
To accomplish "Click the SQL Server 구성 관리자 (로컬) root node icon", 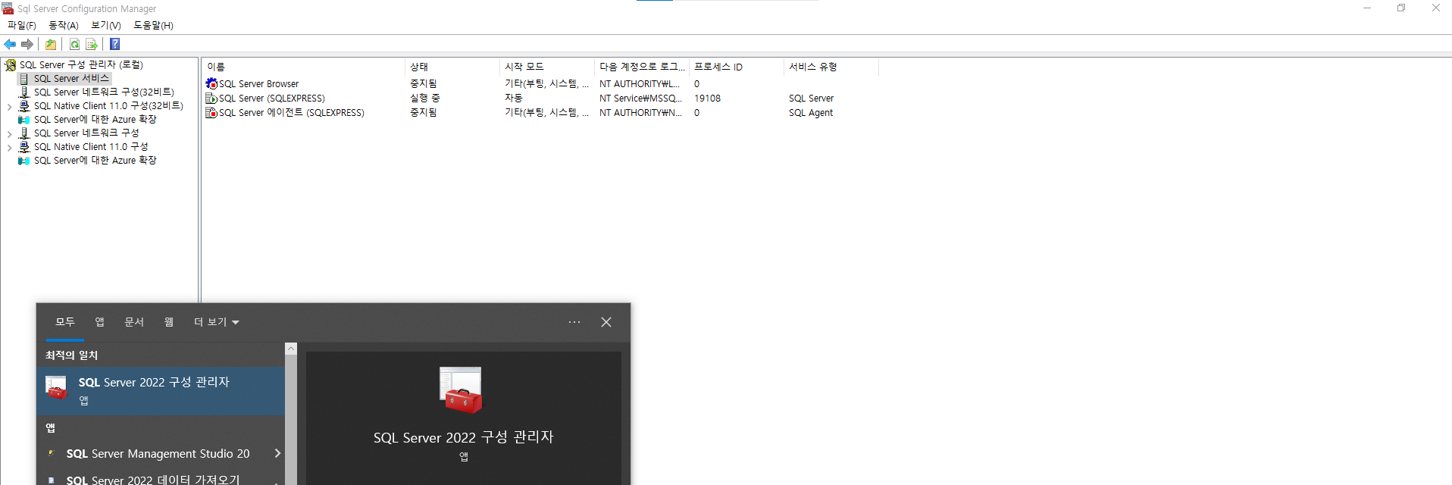I will (x=11, y=65).
